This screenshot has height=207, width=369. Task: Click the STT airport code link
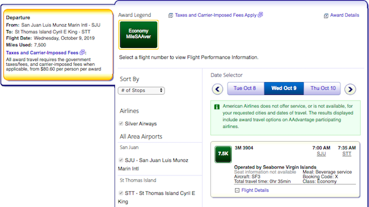click(x=347, y=154)
